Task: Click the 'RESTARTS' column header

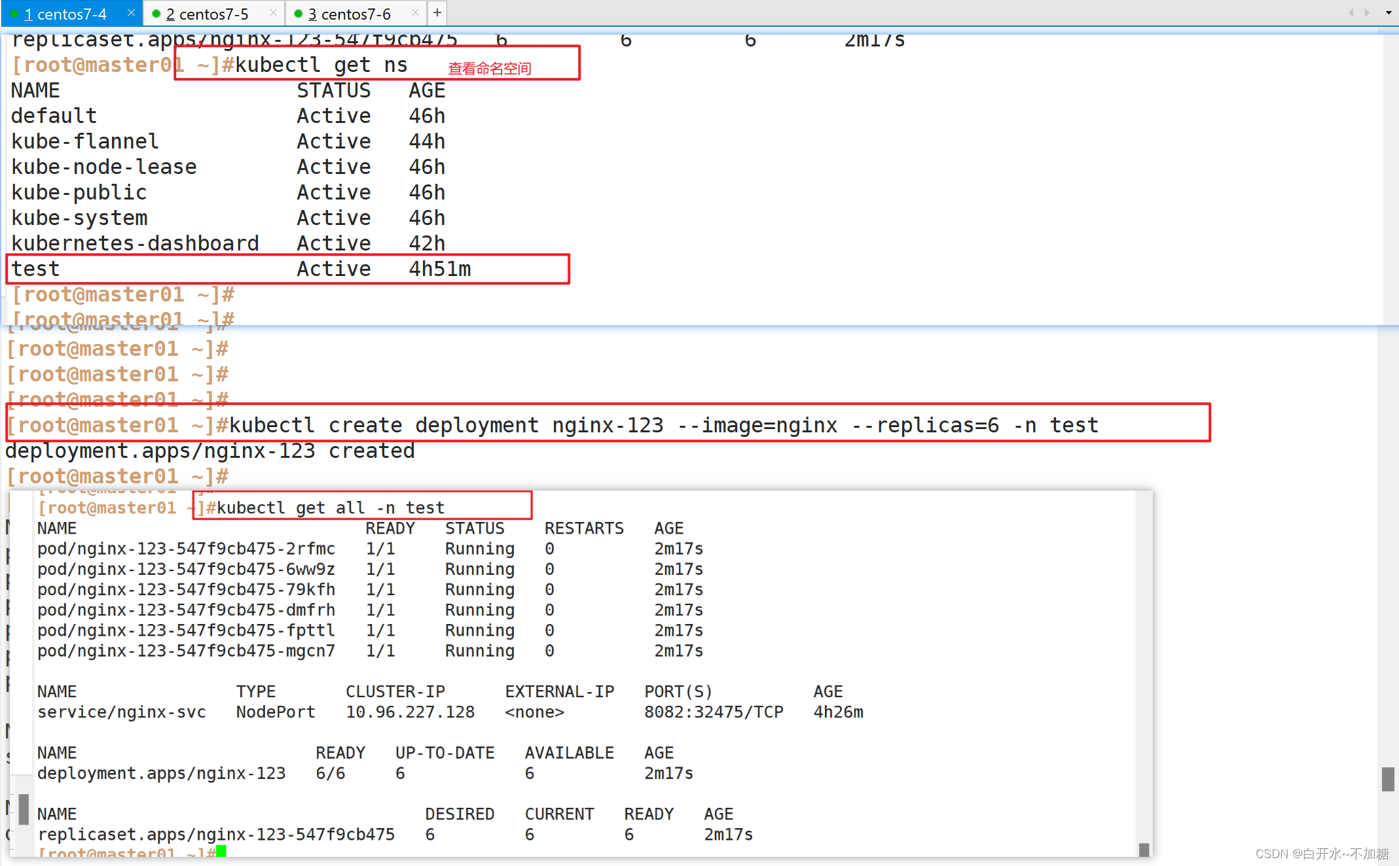Action: click(x=584, y=528)
